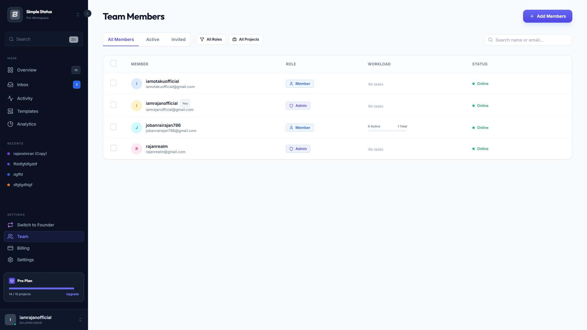Image resolution: width=587 pixels, height=330 pixels.
Task: Click the Billing card icon
Action: [10, 248]
